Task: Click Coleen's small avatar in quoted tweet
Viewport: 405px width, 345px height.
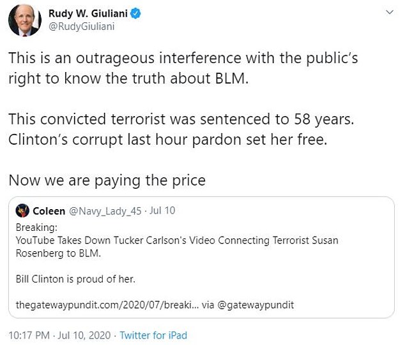Action: [x=22, y=211]
